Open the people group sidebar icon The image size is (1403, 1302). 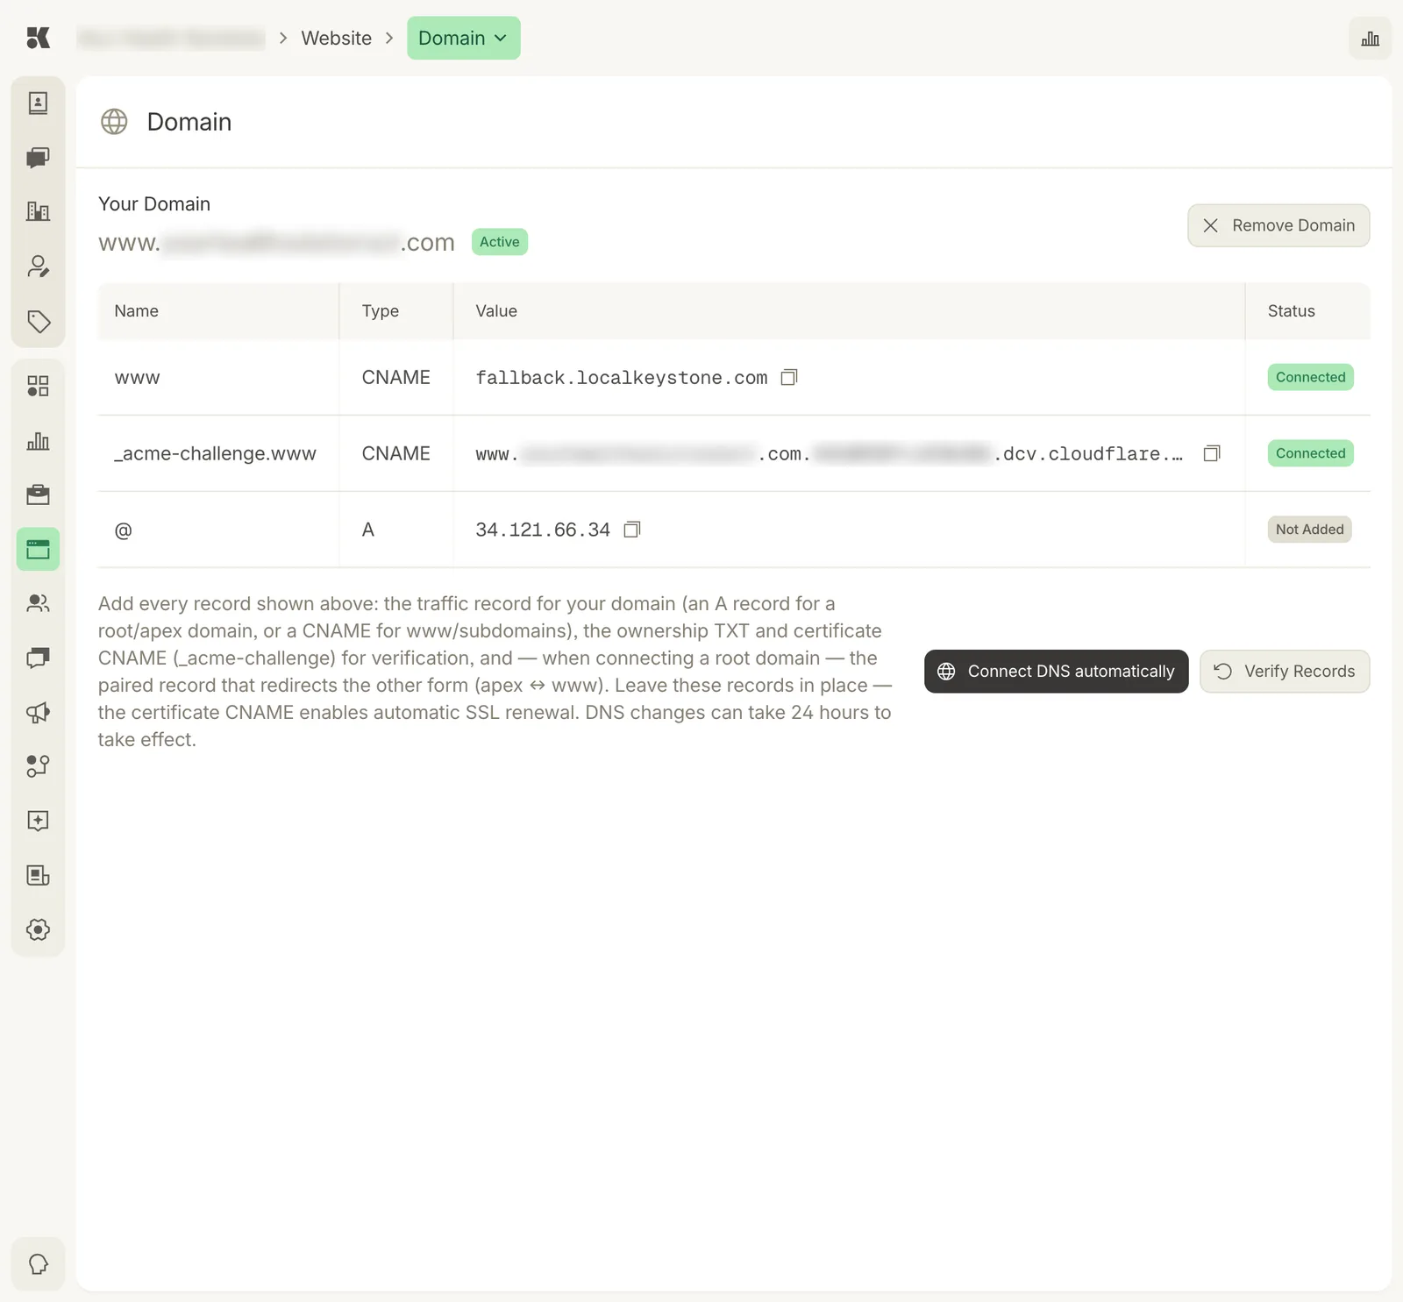point(38,604)
